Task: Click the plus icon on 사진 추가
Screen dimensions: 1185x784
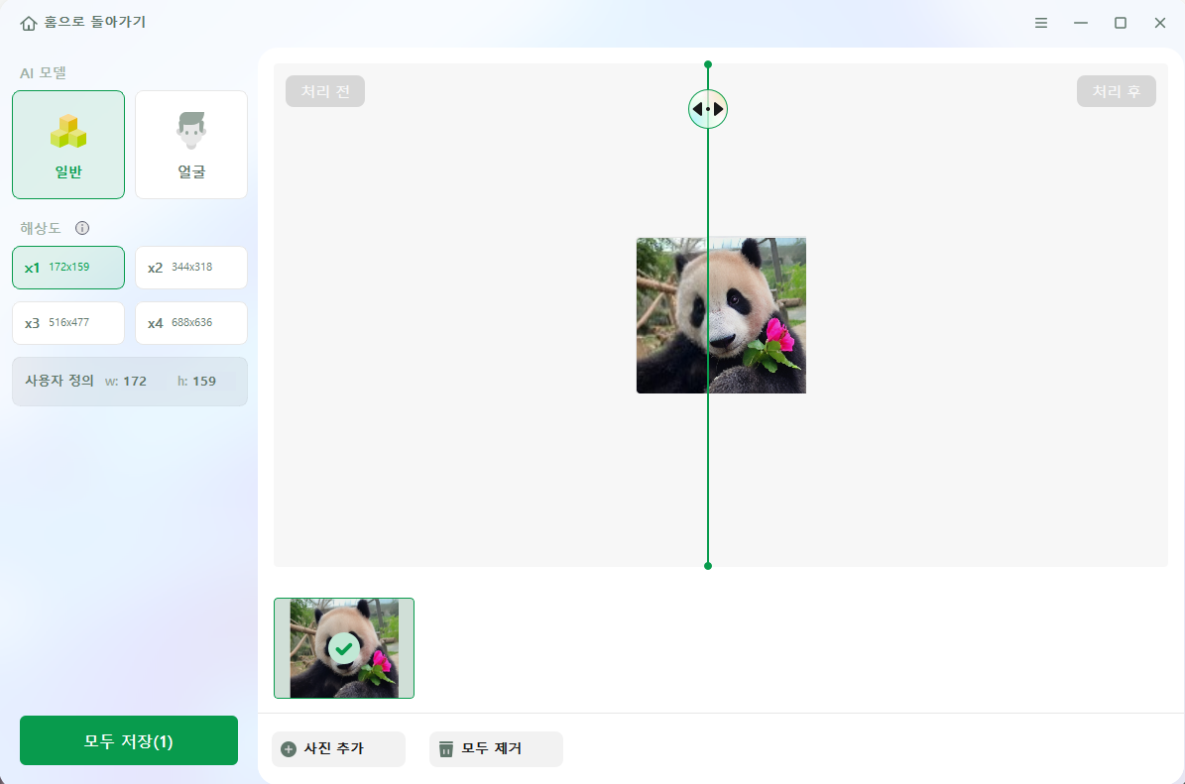Action: (288, 749)
